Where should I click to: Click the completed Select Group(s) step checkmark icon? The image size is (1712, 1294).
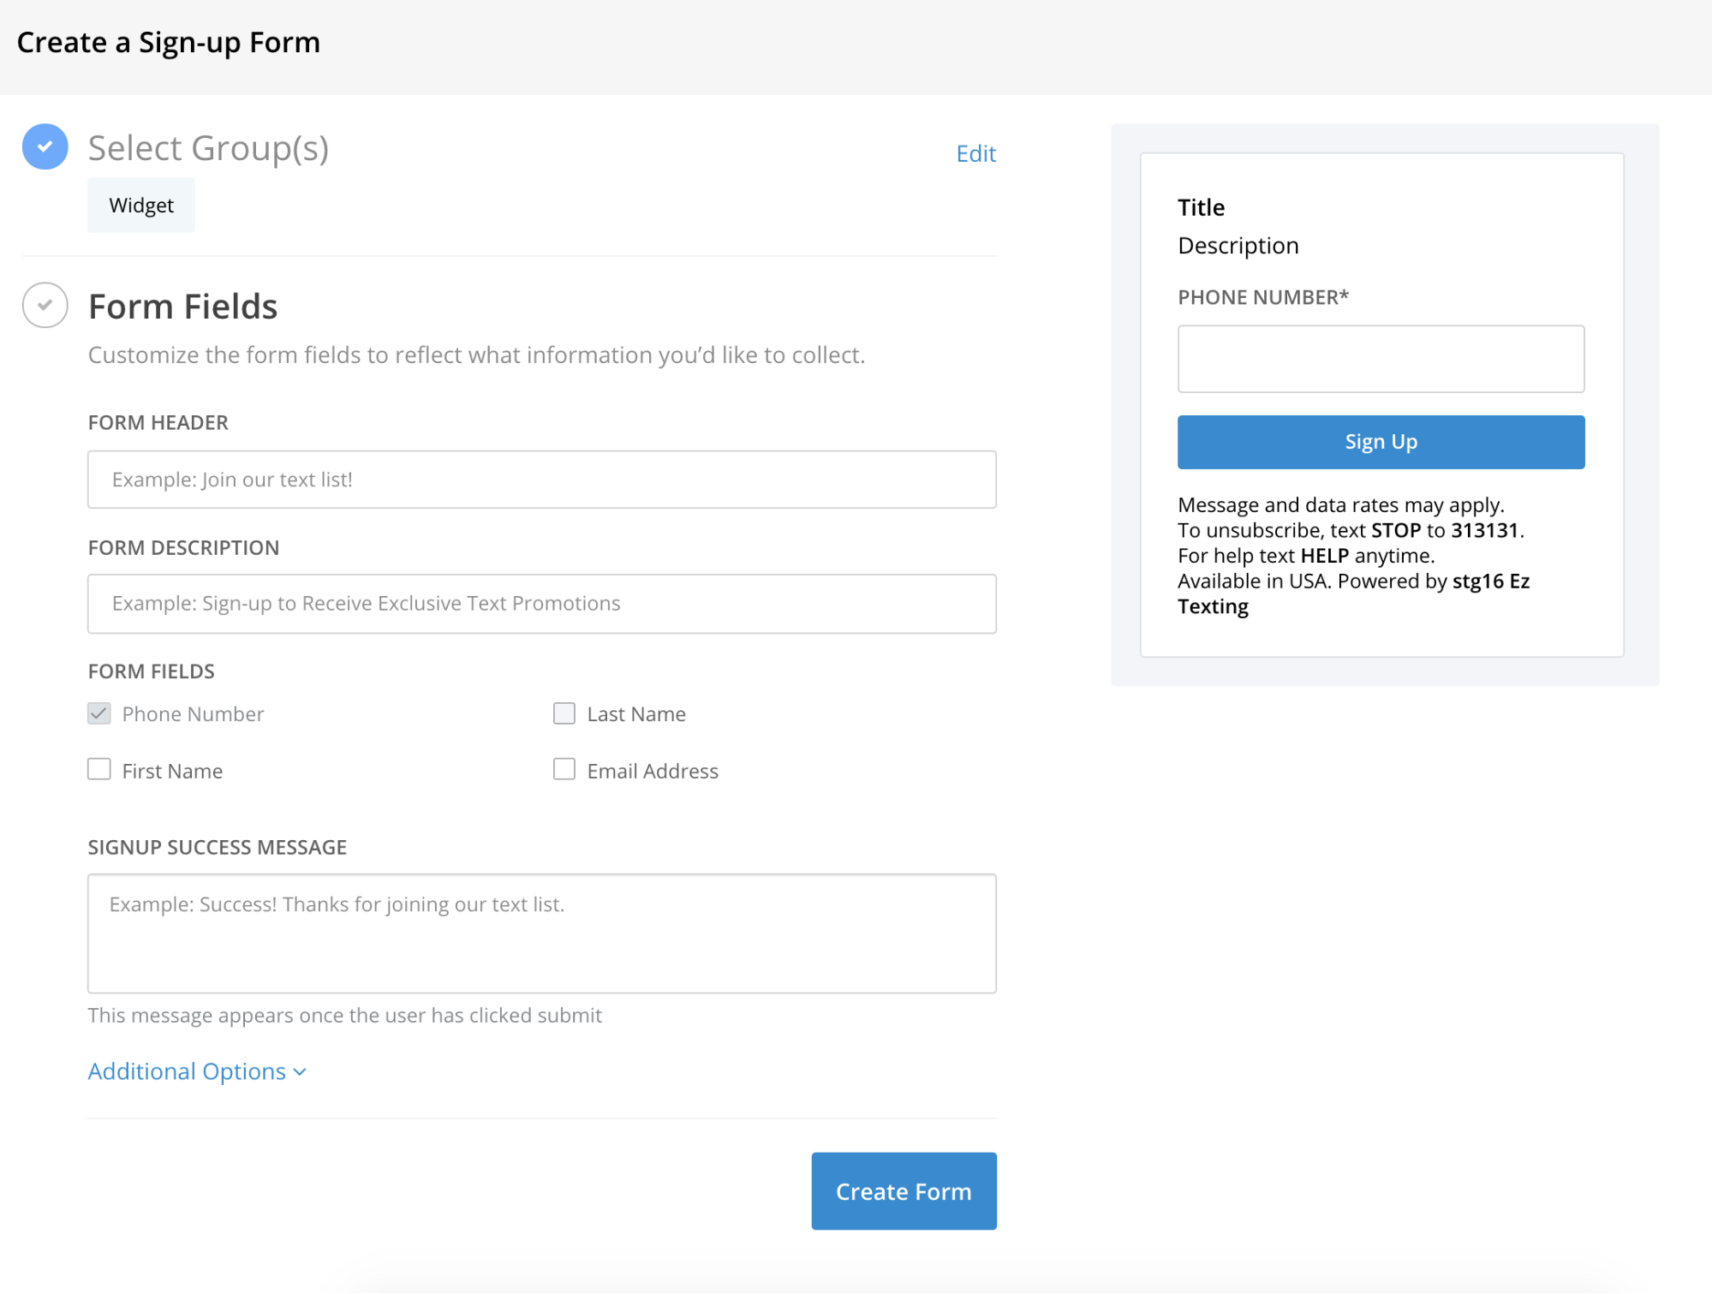[x=44, y=146]
